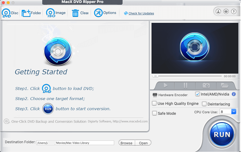
Task: Click the small RUN icon in Step3
Action: [48, 109]
